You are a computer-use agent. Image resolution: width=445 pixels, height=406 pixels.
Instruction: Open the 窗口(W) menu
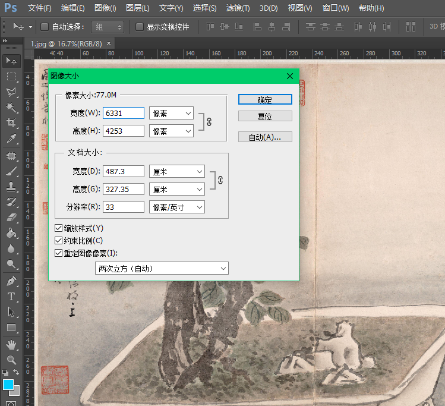pos(336,8)
